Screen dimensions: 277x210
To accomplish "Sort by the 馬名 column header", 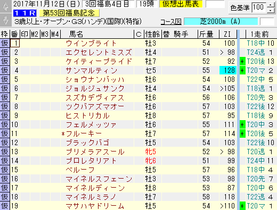I will pyautogui.click(x=97, y=34).
